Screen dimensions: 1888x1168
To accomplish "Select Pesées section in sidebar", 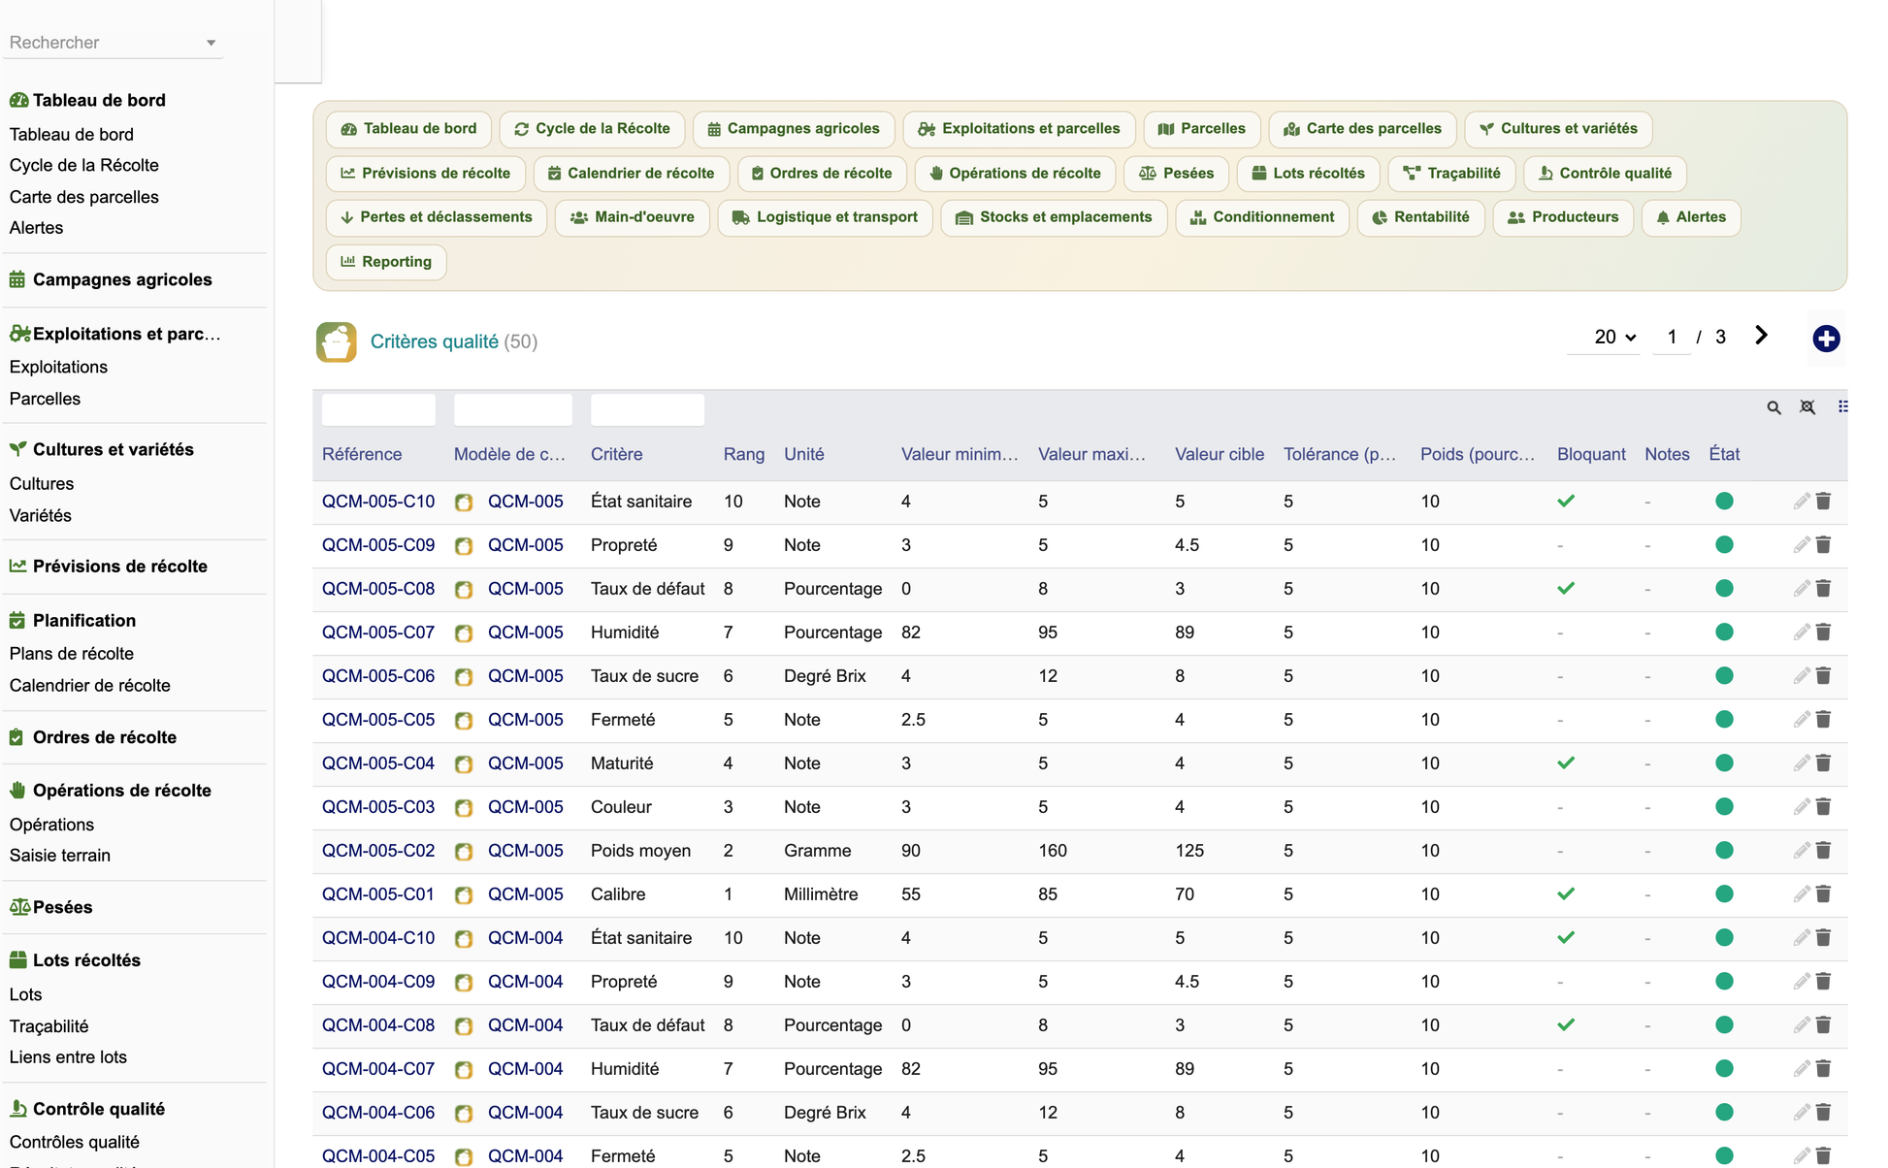I will (62, 907).
